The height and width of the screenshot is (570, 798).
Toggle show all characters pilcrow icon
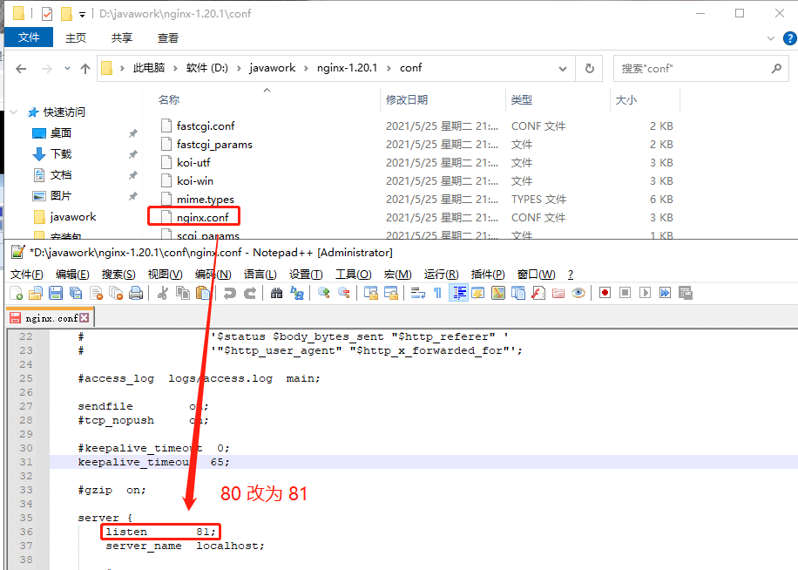(437, 293)
